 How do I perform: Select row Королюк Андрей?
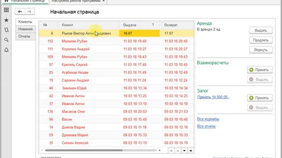[x=116, y=49]
